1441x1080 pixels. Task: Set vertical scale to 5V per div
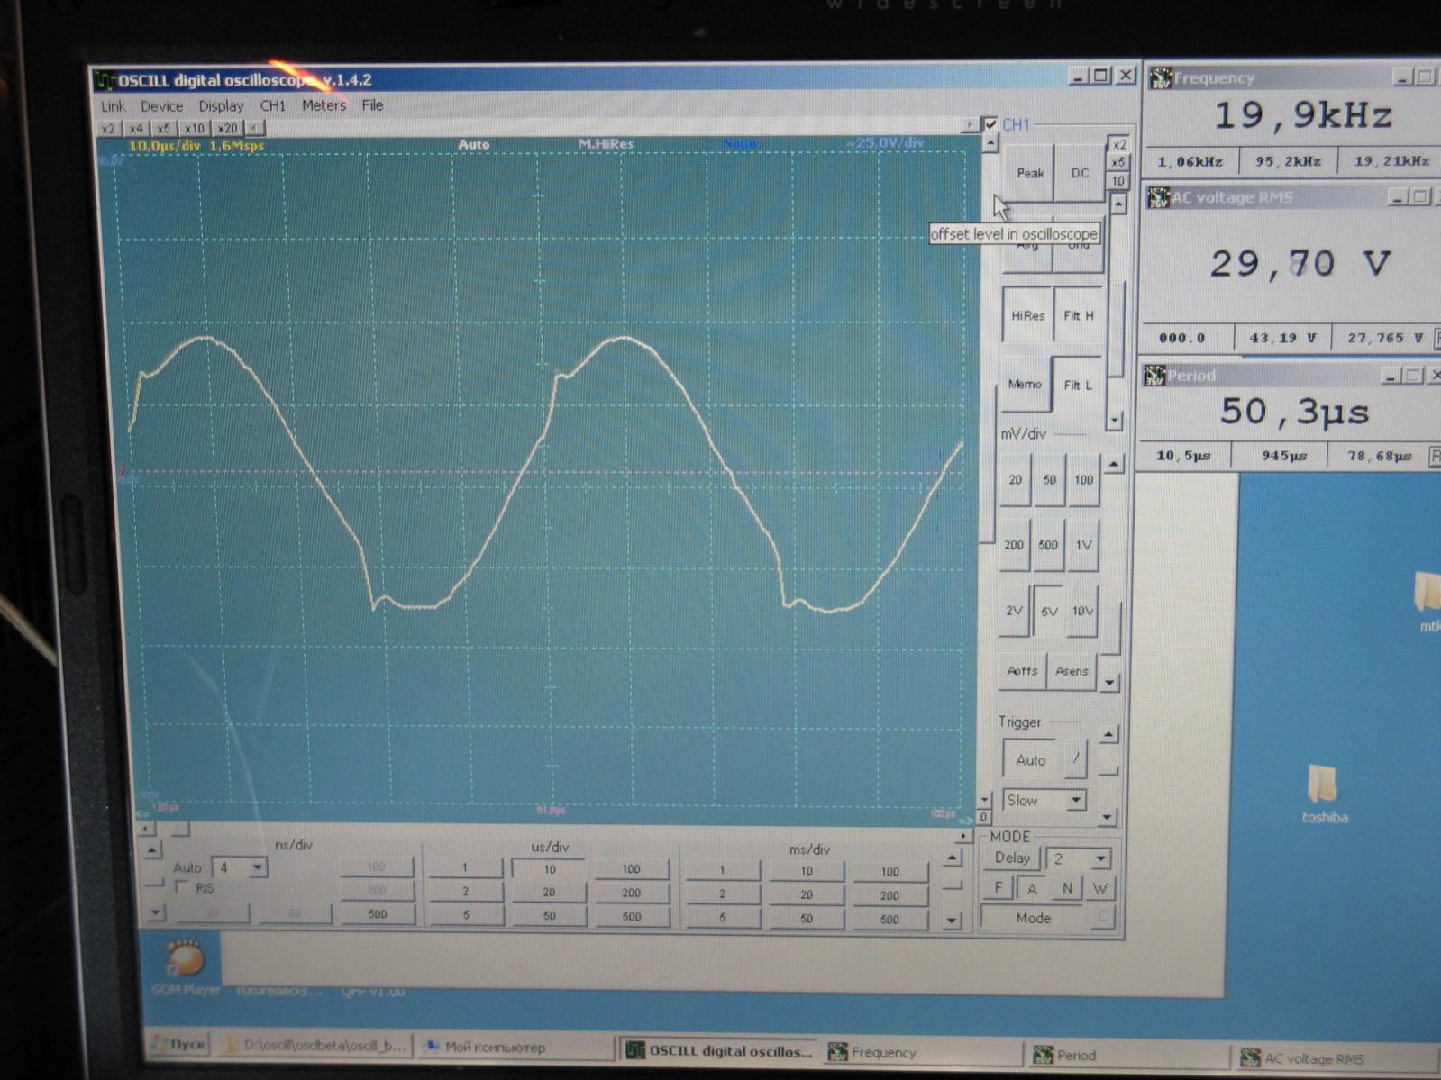[x=1048, y=612]
